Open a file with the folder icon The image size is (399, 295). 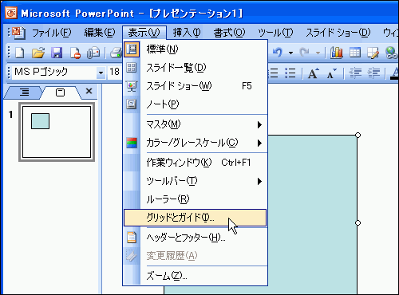(38, 53)
